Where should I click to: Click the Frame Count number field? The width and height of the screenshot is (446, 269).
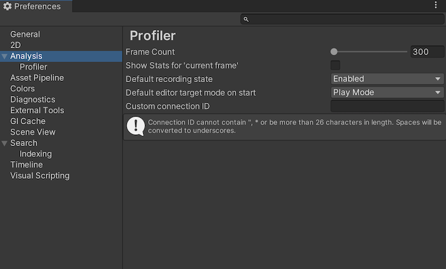[x=427, y=52]
